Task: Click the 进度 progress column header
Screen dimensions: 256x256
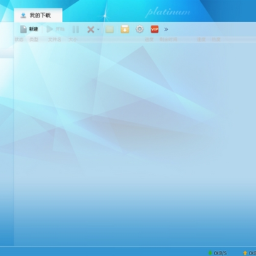Action: pyautogui.click(x=149, y=40)
